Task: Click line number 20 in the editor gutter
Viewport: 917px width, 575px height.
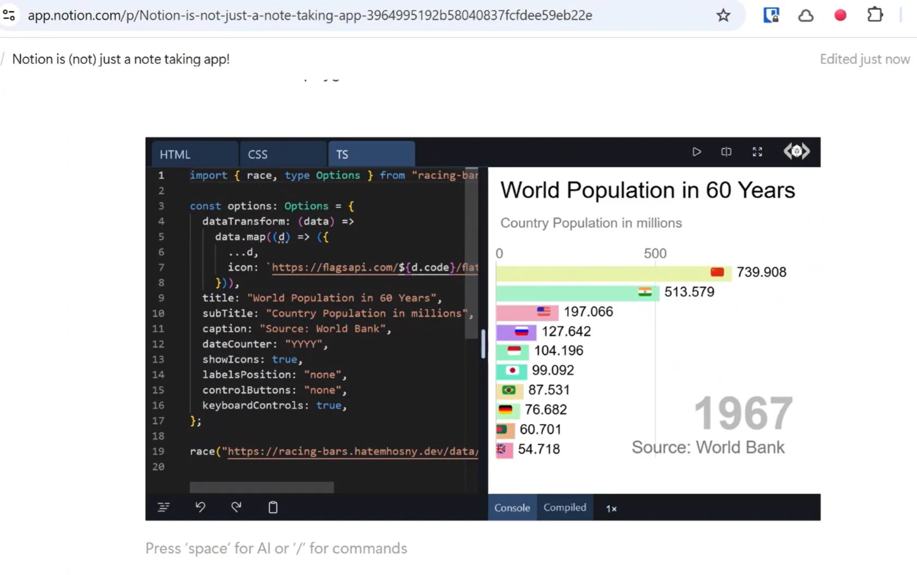Action: tap(158, 467)
